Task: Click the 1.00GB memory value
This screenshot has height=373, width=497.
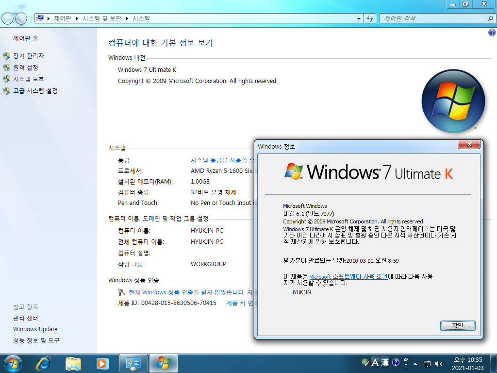Action: (200, 182)
